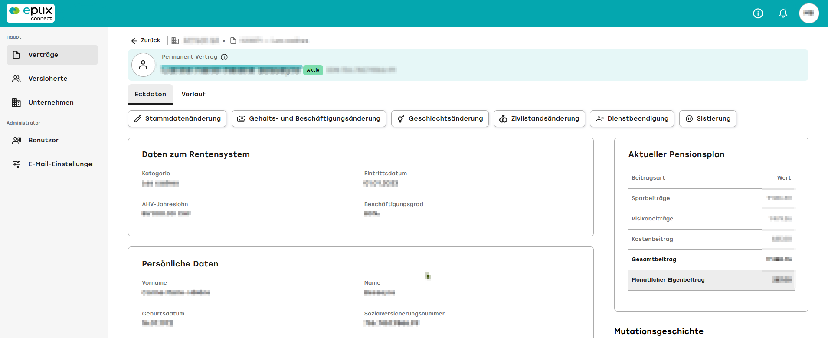828x338 pixels.
Task: Click the breadcrumb document icon
Action: (x=233, y=41)
